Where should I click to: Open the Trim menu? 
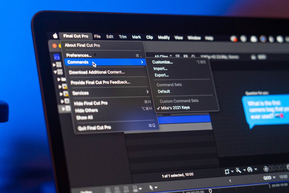123,37
